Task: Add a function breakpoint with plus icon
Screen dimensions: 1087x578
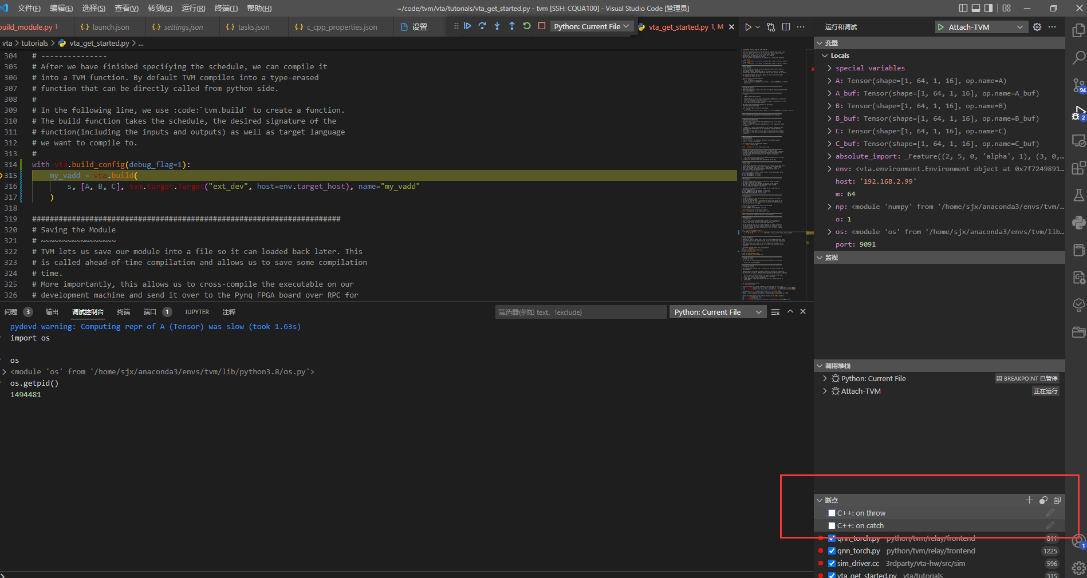Action: pos(1029,500)
